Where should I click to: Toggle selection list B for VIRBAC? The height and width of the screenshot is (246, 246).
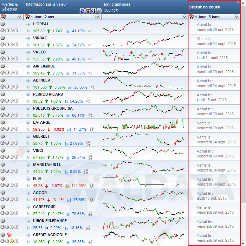(7, 44)
